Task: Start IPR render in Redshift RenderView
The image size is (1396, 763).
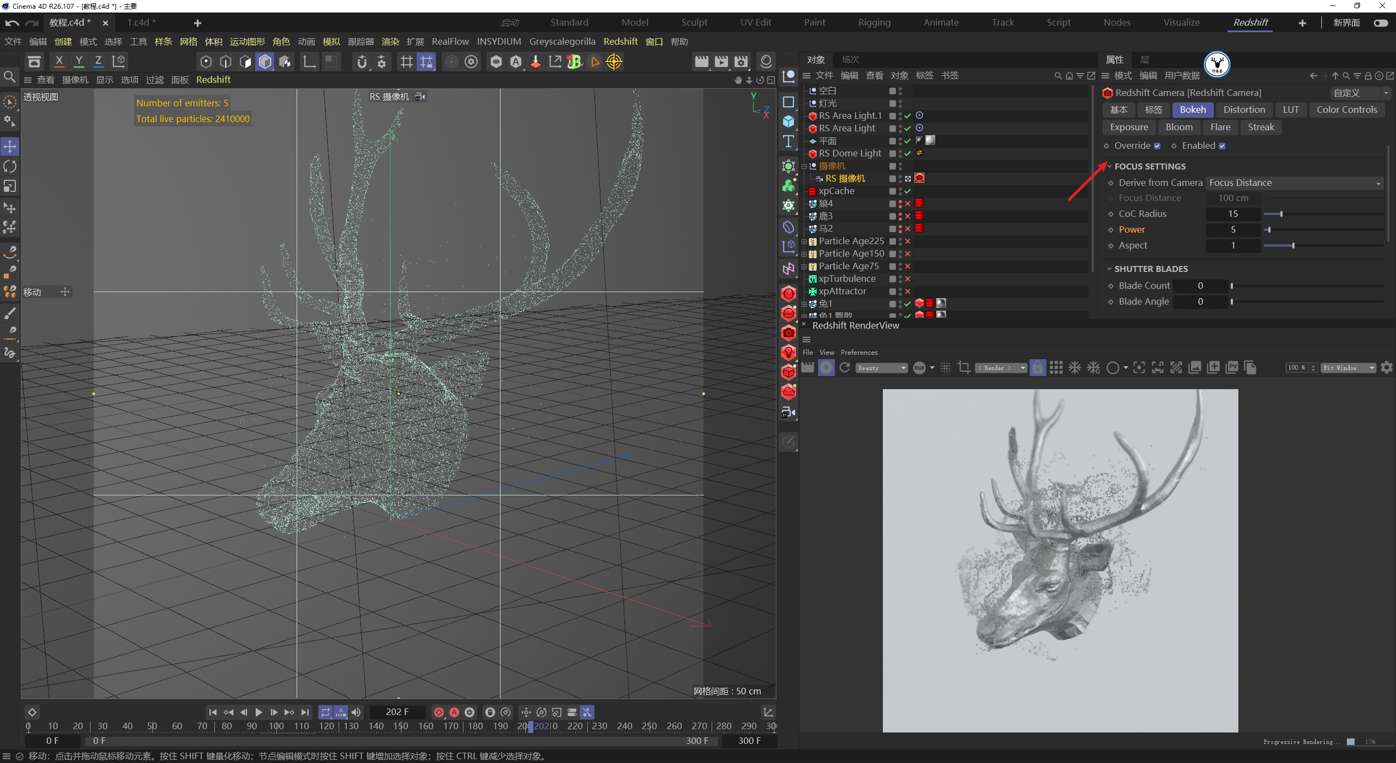Action: click(826, 368)
